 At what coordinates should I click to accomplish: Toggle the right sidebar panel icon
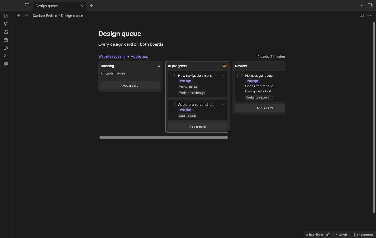pyautogui.click(x=370, y=5)
